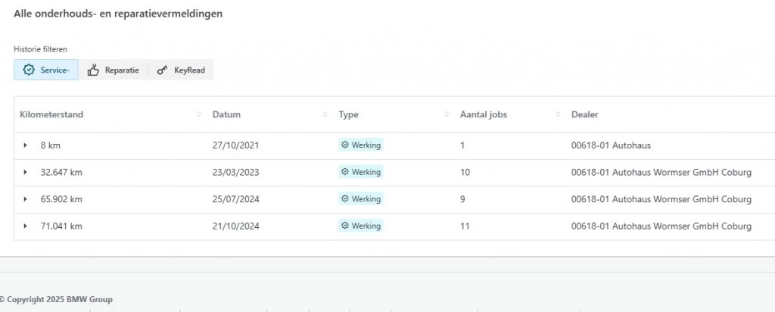Toggle the KeyRead history filter

(181, 70)
